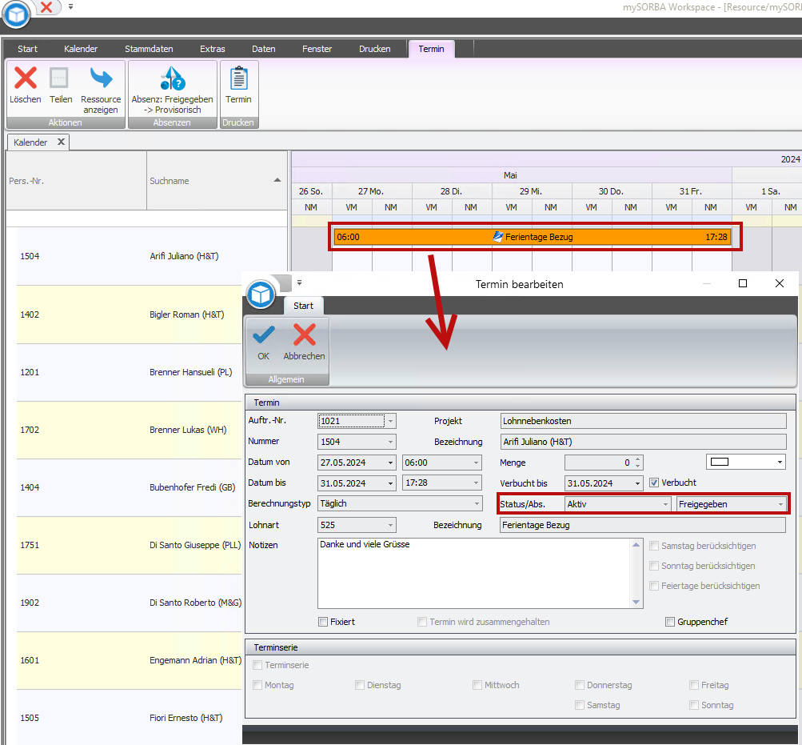Check the Montag series checkbox
Screen dimensions: 802x745
pyautogui.click(x=257, y=685)
